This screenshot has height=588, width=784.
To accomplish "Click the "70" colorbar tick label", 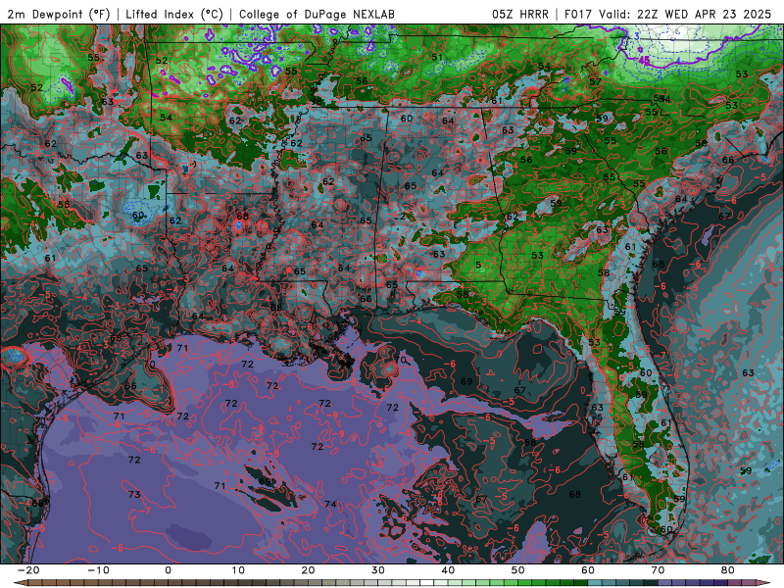I will [658, 570].
